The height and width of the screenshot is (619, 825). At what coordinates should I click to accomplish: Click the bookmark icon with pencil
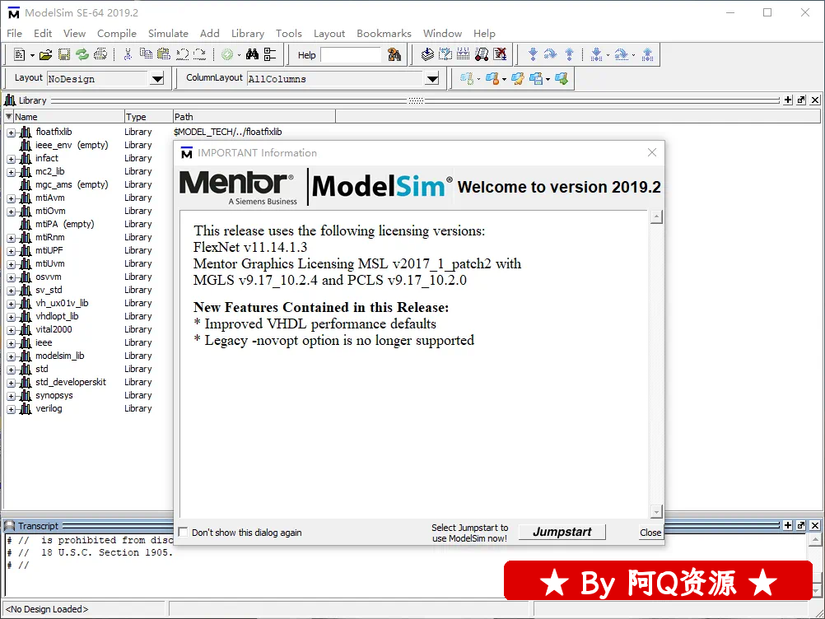pyautogui.click(x=518, y=79)
